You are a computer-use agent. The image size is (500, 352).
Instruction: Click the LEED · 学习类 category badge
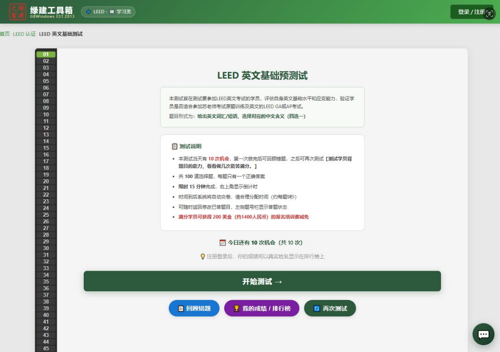click(x=108, y=12)
